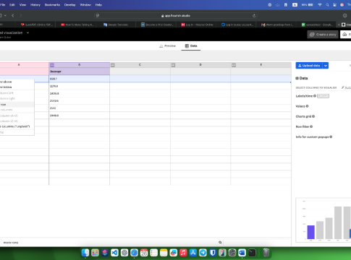Open Reminders from the Dock
Image resolution: width=351 pixels, height=260 pixels.
click(153, 253)
